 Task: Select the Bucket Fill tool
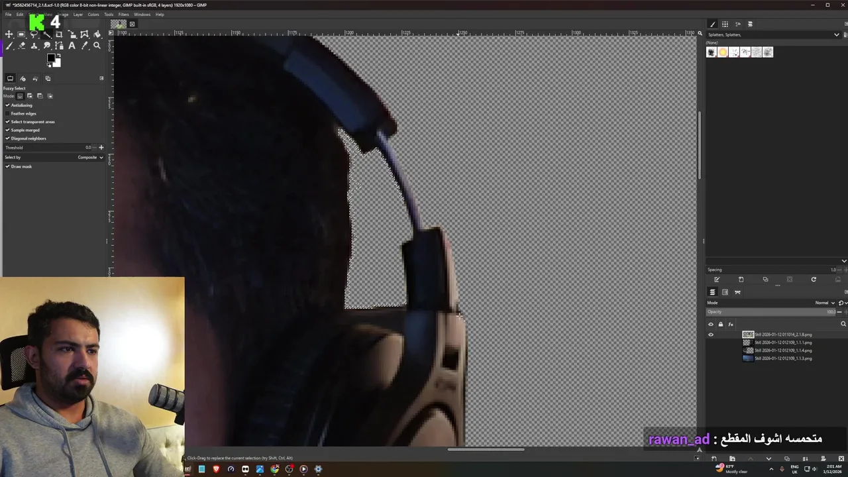(97, 34)
